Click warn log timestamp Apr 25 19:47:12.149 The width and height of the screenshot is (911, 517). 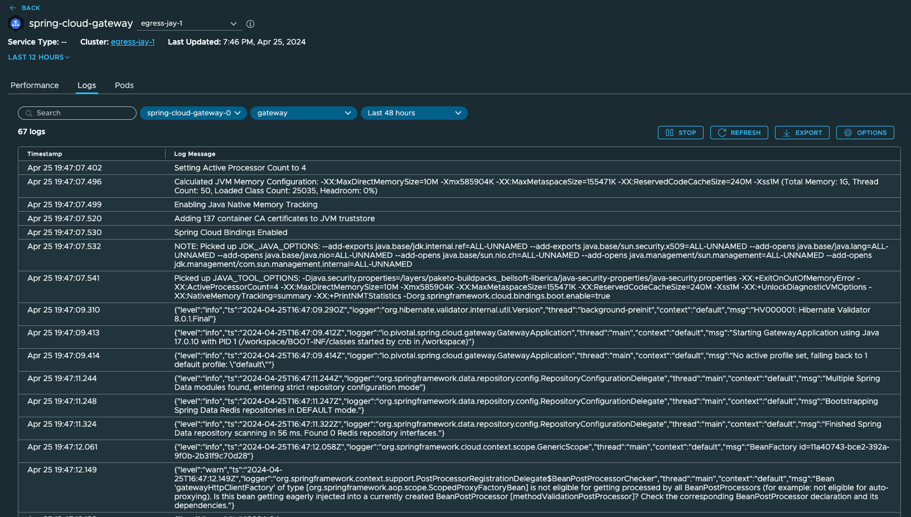[x=62, y=470]
